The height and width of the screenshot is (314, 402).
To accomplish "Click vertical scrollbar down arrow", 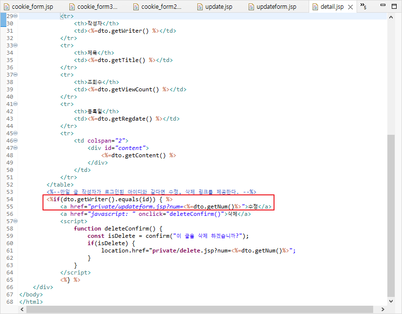I will pyautogui.click(x=391, y=301).
